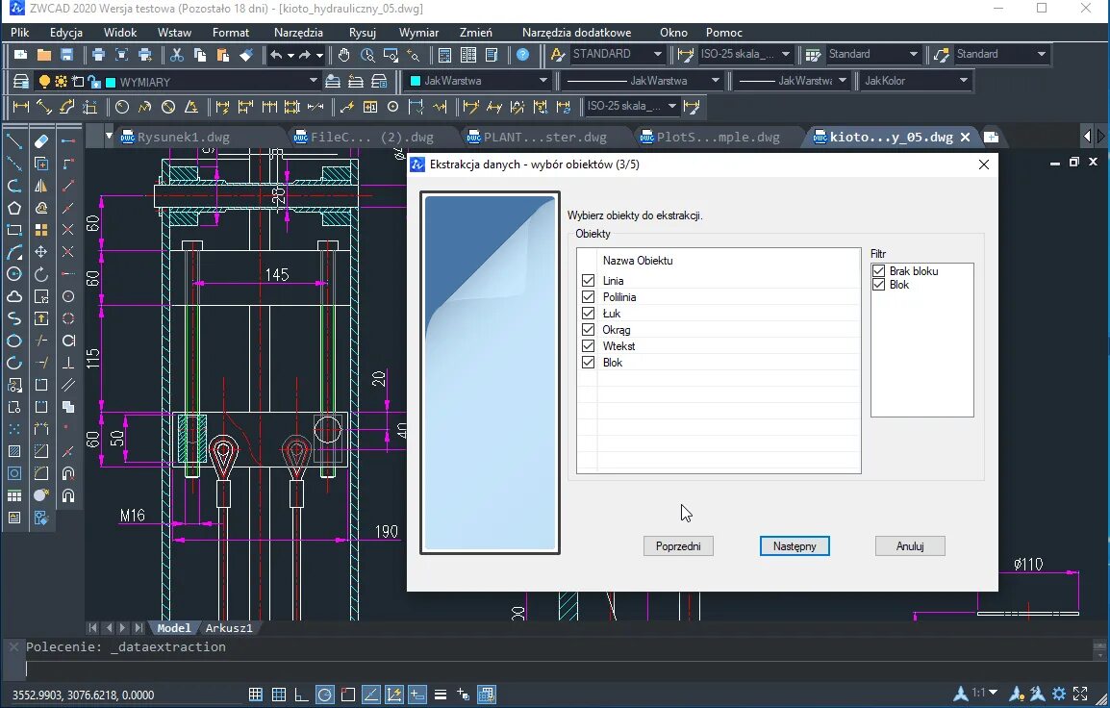
Task: Click the Polygon draw tool
Action: tap(14, 208)
